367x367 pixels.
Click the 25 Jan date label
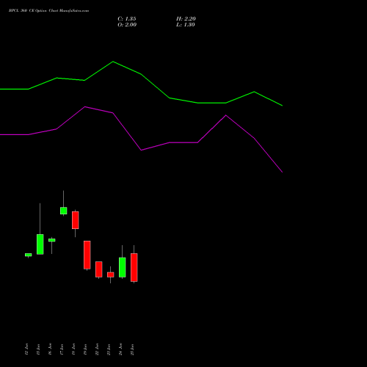click(132, 349)
